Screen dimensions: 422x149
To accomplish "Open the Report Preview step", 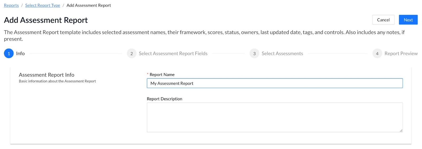I will [401, 53].
